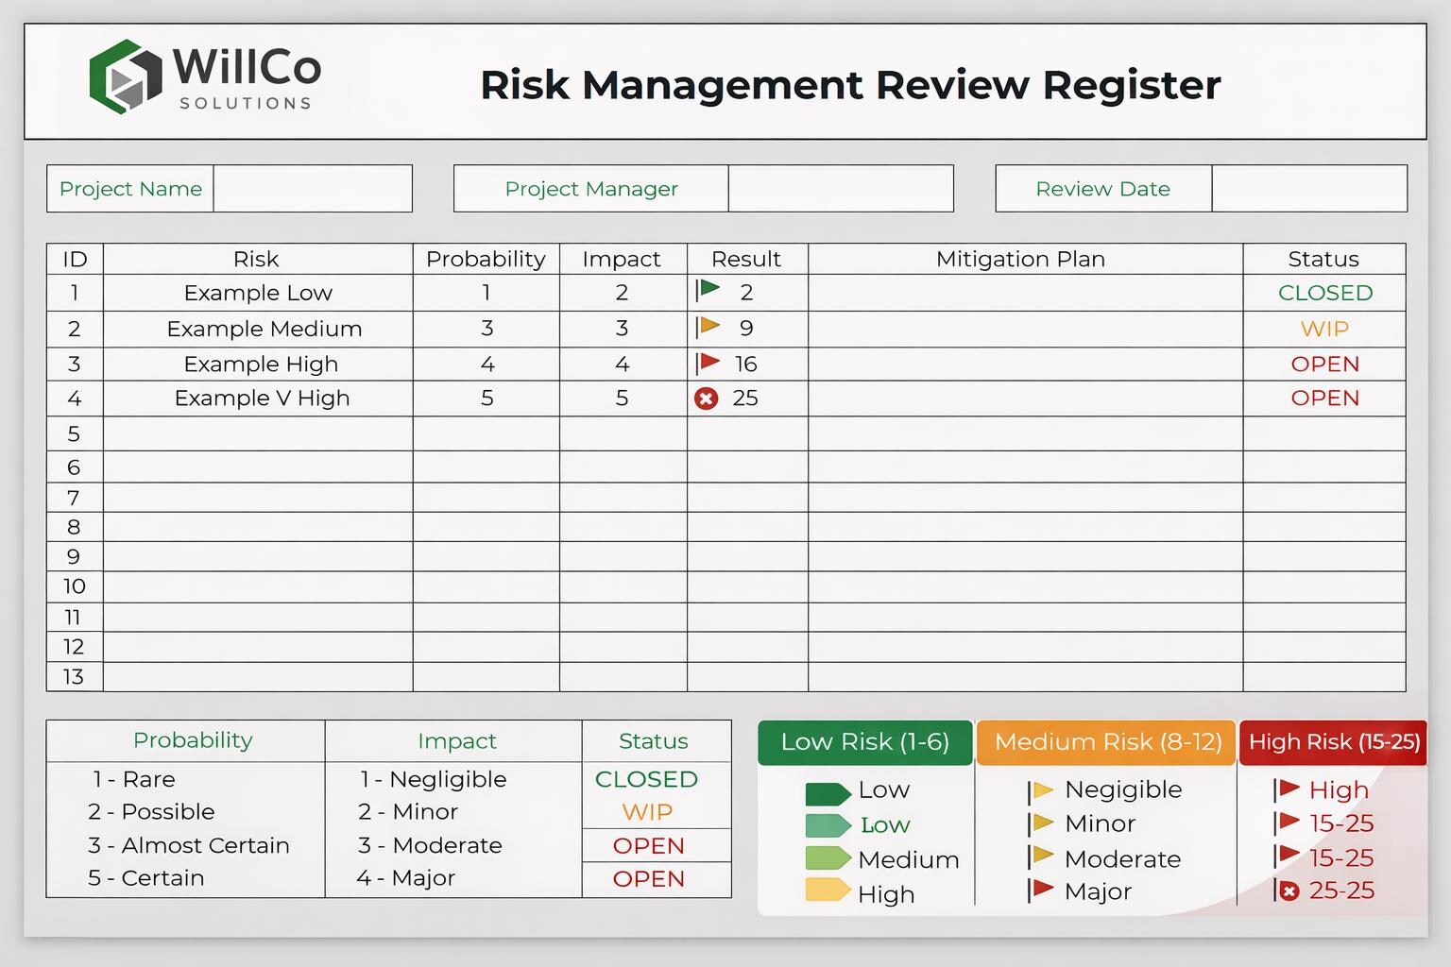Click the ID column header
Viewport: 1451px width, 967px height.
coord(75,259)
